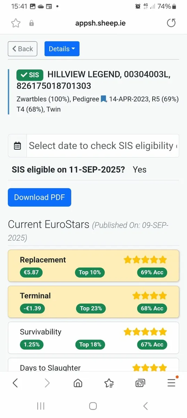
Task: Open the Replacement EuroStars card
Action: (x=93, y=265)
